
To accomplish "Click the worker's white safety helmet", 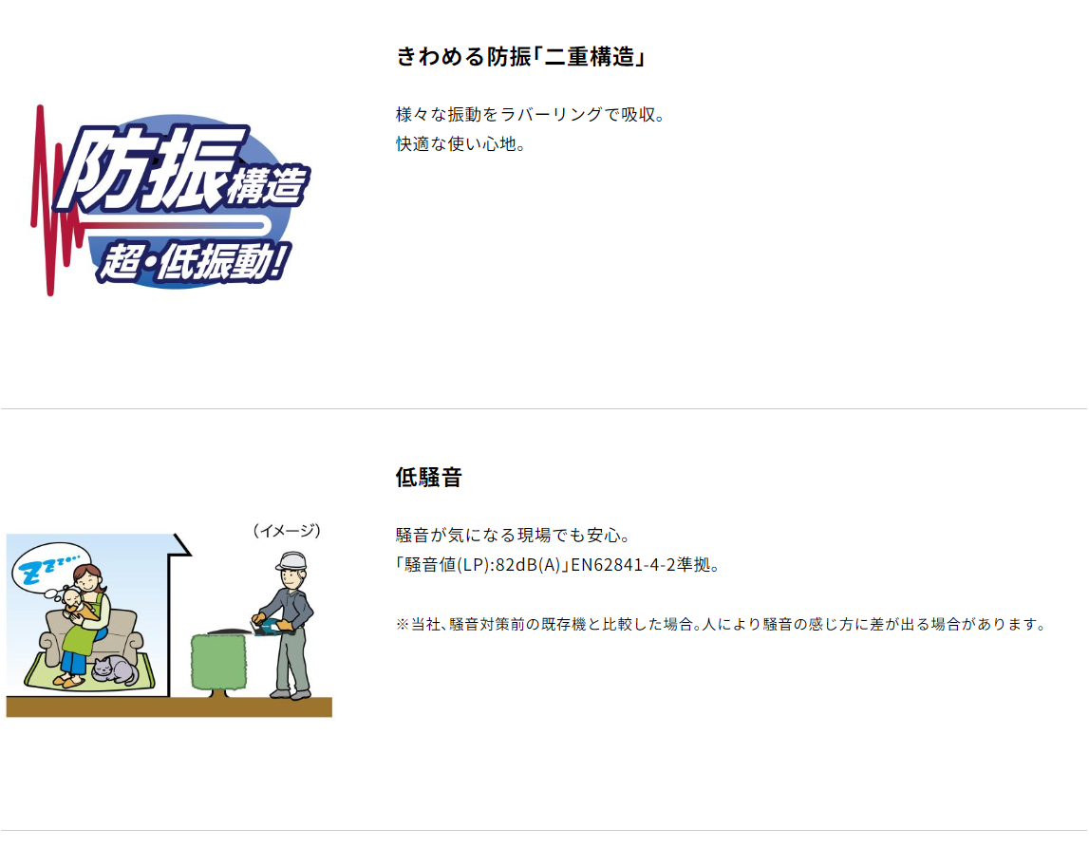I will (291, 560).
